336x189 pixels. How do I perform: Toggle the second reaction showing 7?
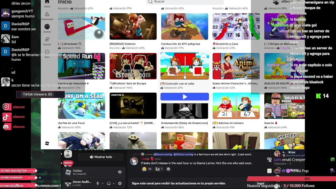pyautogui.click(x=159, y=169)
